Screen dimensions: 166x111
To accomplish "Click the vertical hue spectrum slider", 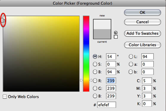I will pos(86,54).
